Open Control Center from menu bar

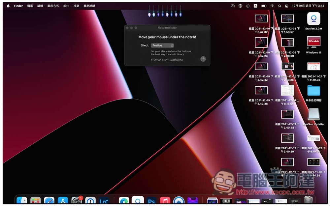tap(286, 6)
